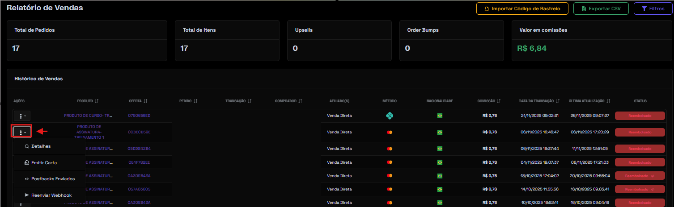Click the sort icon next to Produto column
674x207 pixels.
(97, 101)
